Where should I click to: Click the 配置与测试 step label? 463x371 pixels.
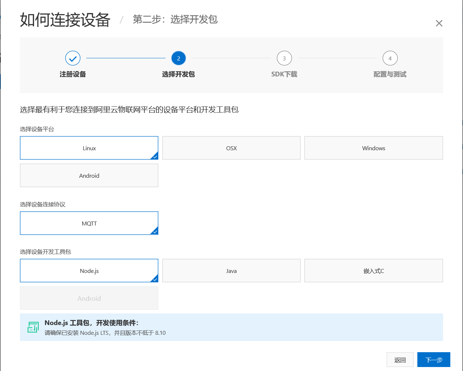click(390, 74)
